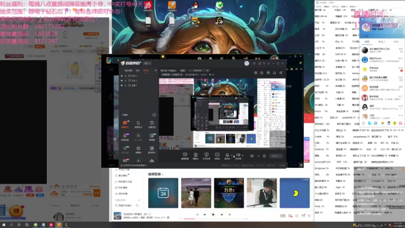Viewport: 405px width, 228px height.
Task: Skip to next track in music player
Action: point(222,214)
